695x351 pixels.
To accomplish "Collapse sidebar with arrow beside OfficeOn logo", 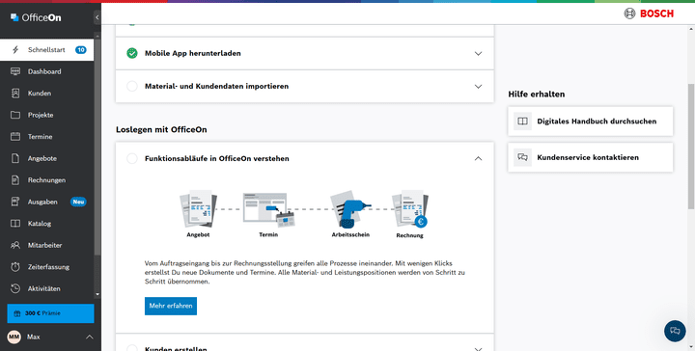I will tap(97, 17).
